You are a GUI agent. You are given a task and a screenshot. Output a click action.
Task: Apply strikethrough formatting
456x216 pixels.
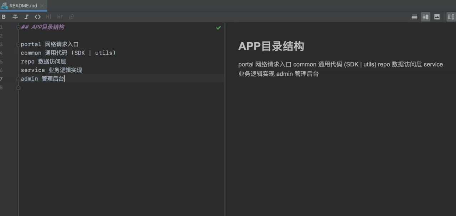tap(15, 17)
